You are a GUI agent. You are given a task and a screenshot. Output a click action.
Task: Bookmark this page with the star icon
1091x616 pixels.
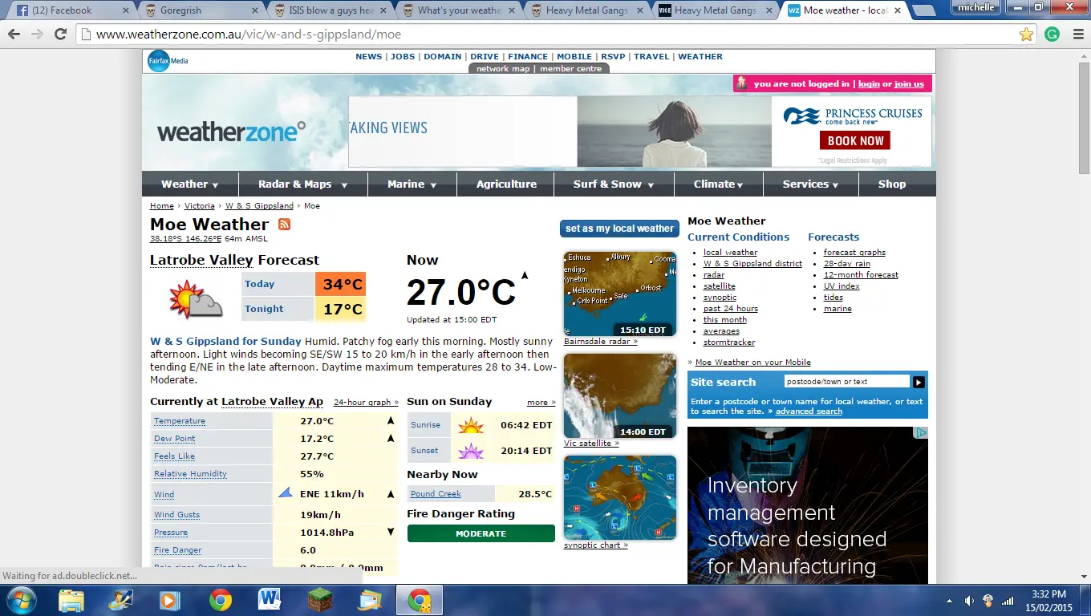tap(1026, 34)
